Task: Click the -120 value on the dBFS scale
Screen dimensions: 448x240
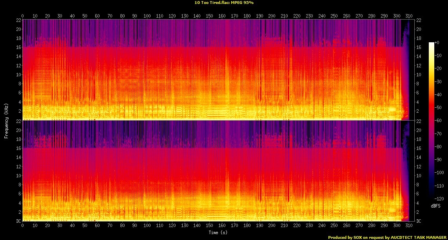Action: pyautogui.click(x=439, y=198)
